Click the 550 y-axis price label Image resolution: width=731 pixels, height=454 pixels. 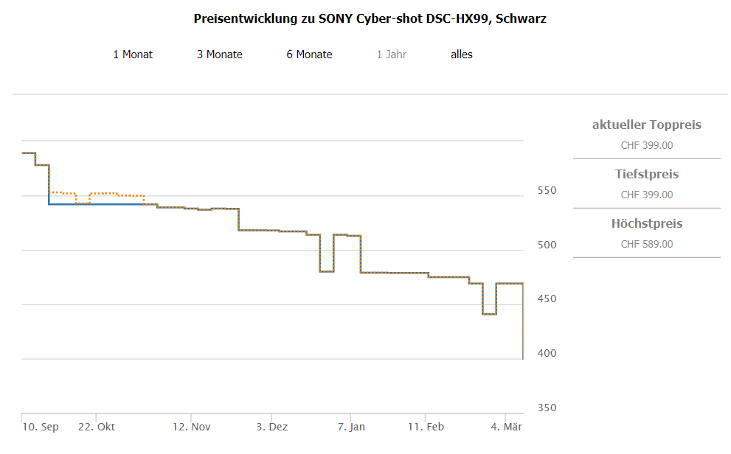(546, 191)
